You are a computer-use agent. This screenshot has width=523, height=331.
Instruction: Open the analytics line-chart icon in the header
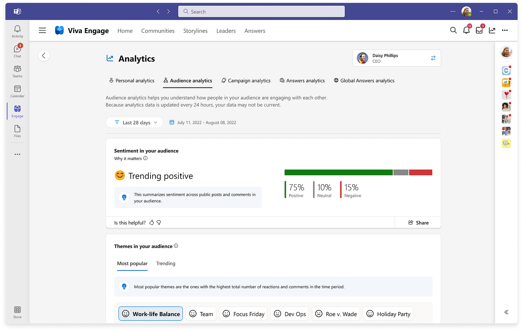point(492,31)
